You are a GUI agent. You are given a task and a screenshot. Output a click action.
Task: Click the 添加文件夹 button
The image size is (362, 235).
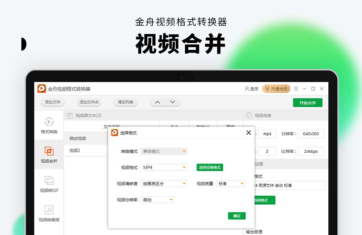coord(89,102)
